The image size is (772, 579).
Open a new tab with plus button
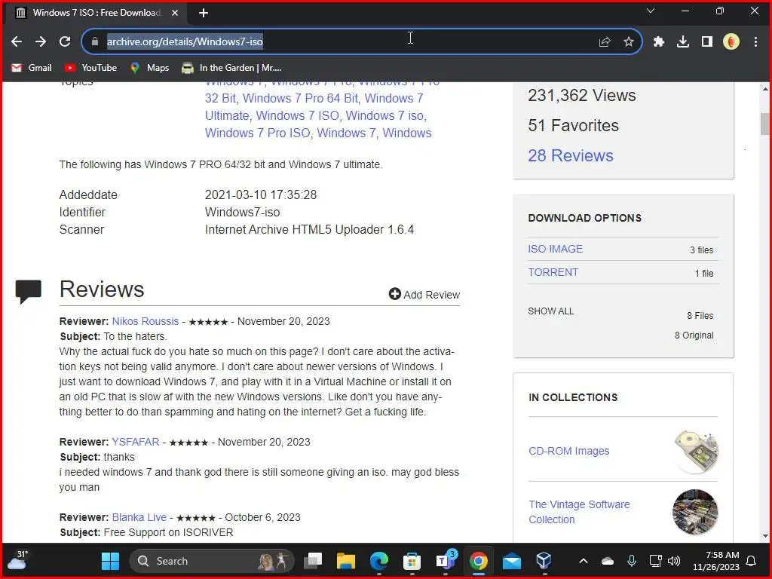coord(204,14)
